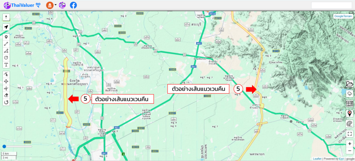355x161 pixels.
Task: Select the draw marker tool
Action: tap(6, 37)
